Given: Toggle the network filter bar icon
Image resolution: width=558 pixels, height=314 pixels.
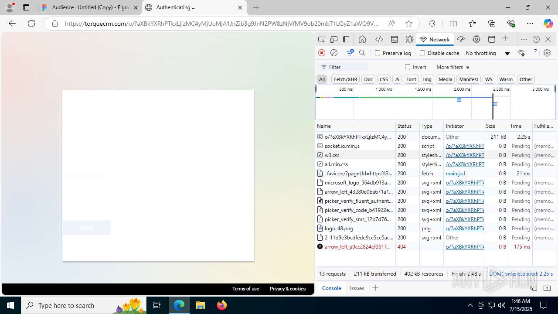Looking at the screenshot, I should coord(350,53).
